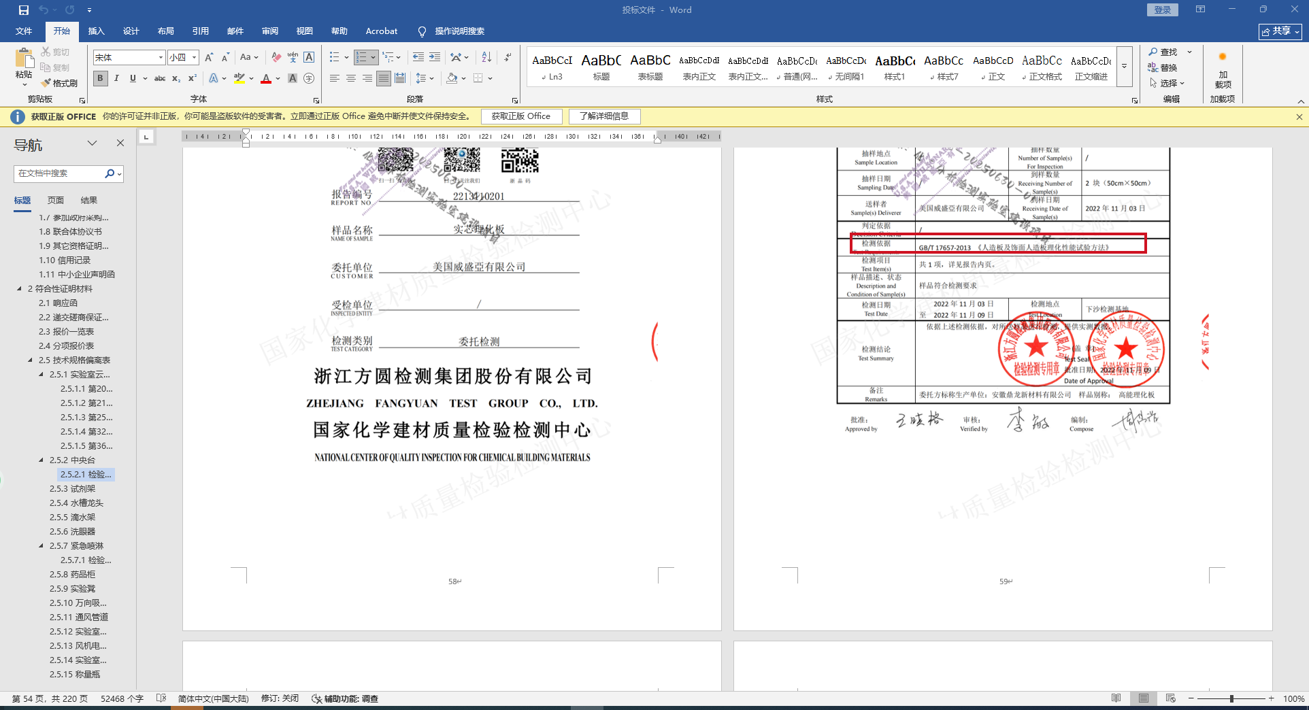Click the navigation search field 在文档中搜索
The height and width of the screenshot is (710, 1309).
point(60,173)
